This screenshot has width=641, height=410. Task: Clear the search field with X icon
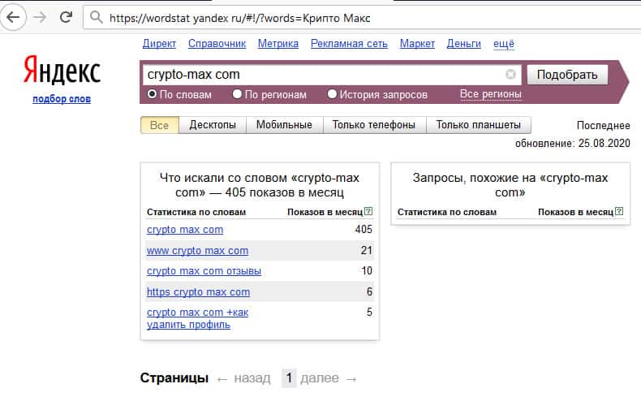click(x=510, y=75)
